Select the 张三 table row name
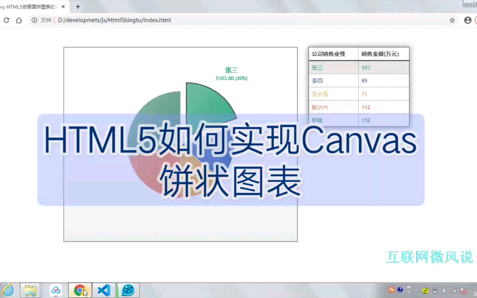The image size is (477, 298). (x=317, y=68)
